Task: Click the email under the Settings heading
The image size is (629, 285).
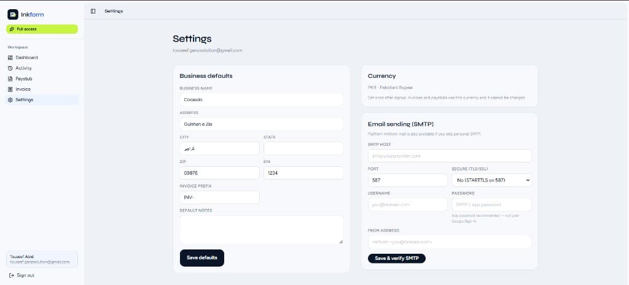Action: click(208, 50)
